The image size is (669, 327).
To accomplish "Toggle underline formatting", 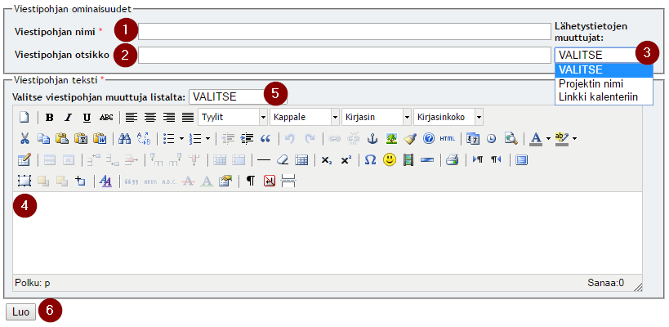I will (87, 117).
